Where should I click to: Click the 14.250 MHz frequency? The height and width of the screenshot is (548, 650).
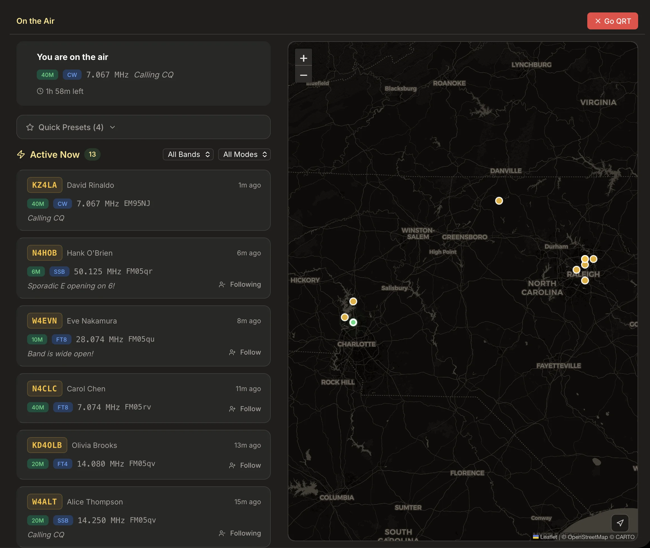click(x=101, y=520)
